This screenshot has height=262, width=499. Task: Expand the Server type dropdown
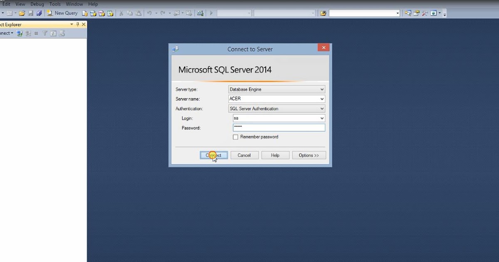[322, 89]
